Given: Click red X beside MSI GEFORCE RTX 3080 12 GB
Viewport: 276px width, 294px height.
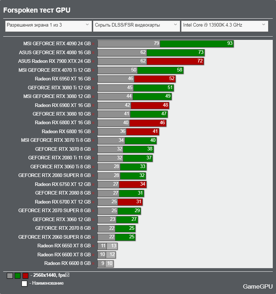Looking at the screenshot, I should pos(93,97).
